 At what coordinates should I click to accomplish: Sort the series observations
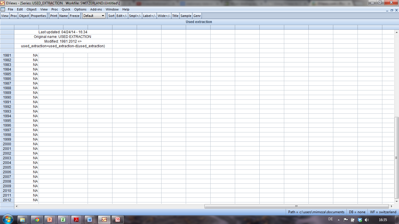(x=111, y=16)
